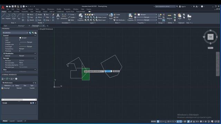
Task: Expand the Layers panel
Action: (93, 23)
